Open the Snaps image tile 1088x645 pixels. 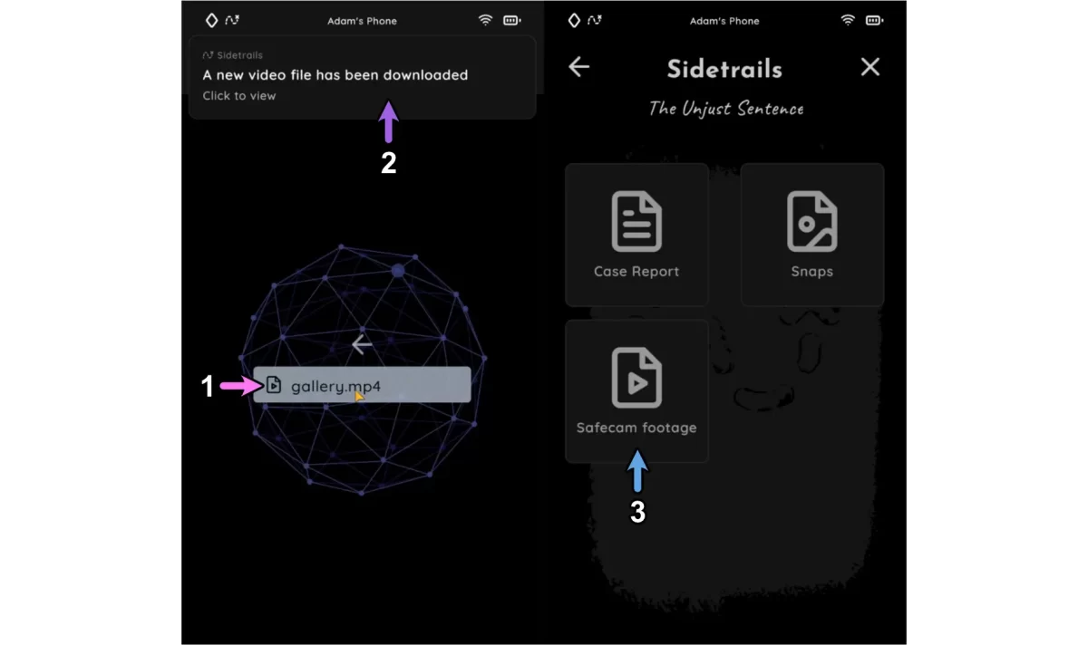[x=811, y=235]
